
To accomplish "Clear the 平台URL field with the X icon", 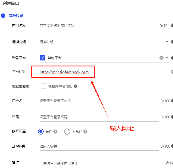I will (172, 72).
